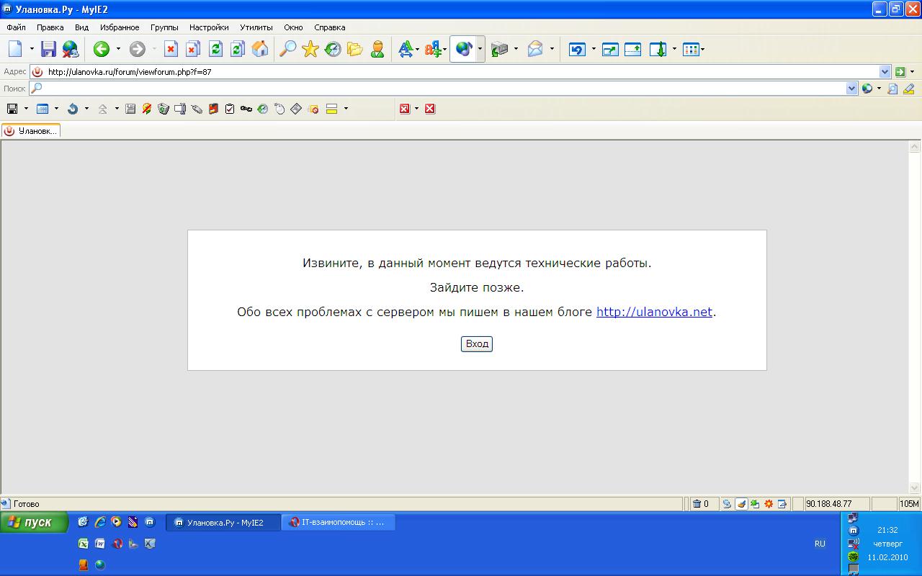922x576 pixels.
Task: Click the highlighter icon beside search bar
Action: tap(908, 89)
